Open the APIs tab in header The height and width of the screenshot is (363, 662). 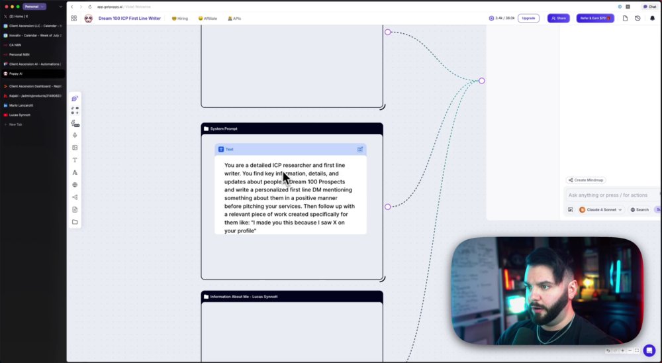click(x=234, y=19)
